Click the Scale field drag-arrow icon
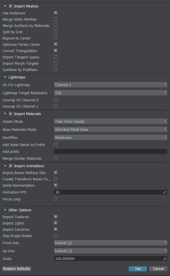The image size is (170, 276). pos(165,259)
